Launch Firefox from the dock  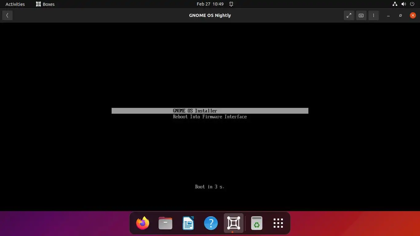(143, 223)
